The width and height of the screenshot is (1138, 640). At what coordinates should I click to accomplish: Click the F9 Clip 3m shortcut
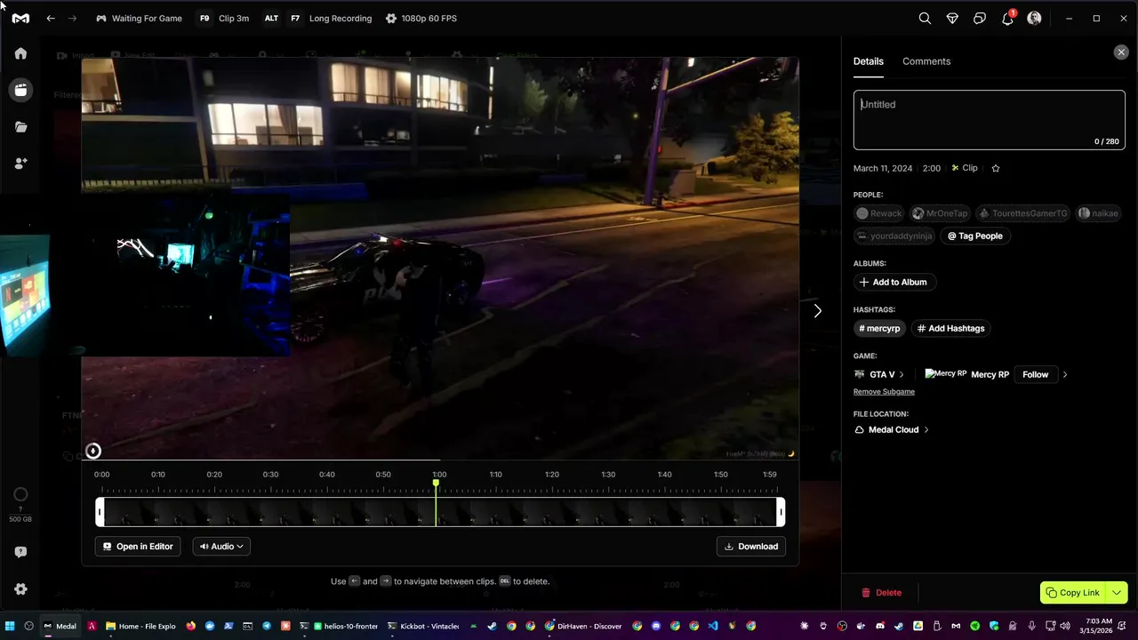coord(224,18)
